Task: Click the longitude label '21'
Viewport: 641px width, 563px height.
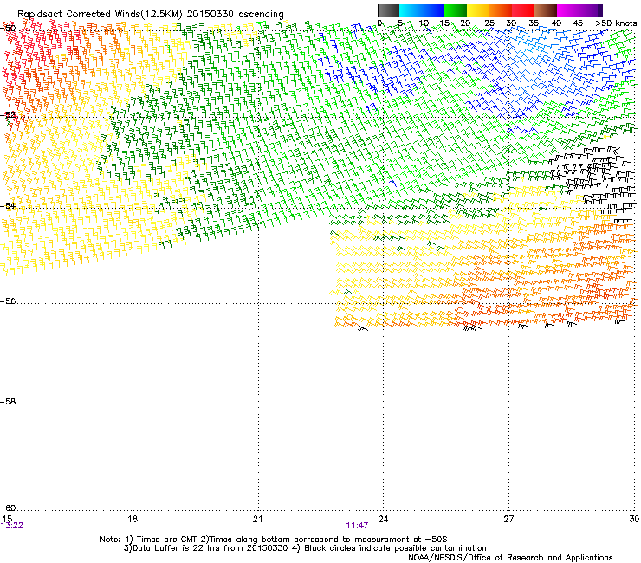Action: pos(257,519)
